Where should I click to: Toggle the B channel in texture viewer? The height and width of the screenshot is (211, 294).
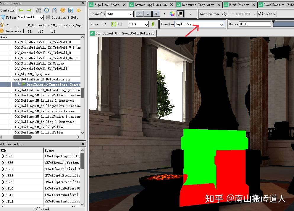[156, 14]
